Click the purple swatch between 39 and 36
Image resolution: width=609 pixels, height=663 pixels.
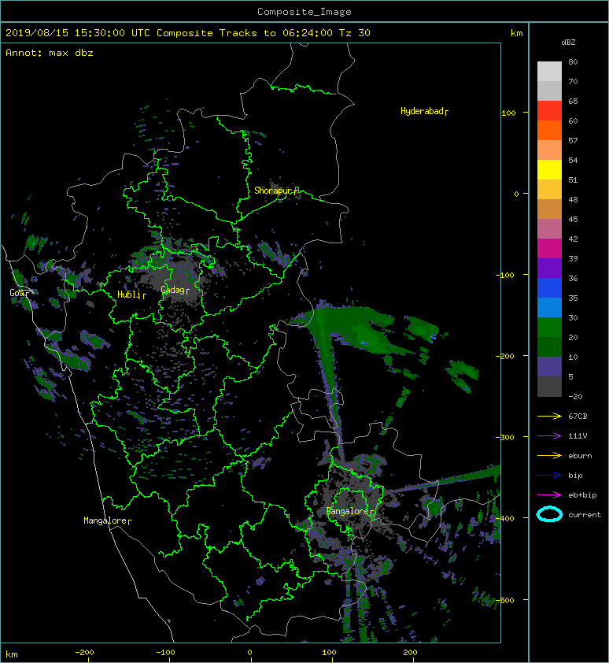(549, 268)
